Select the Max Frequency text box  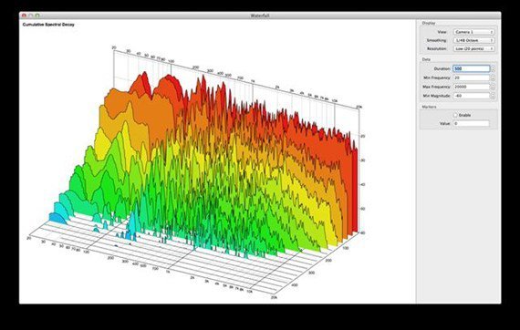[x=472, y=87]
